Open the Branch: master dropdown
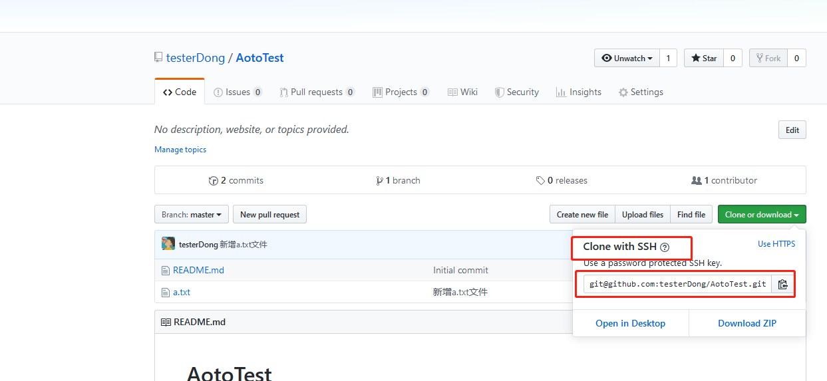The width and height of the screenshot is (827, 381). (x=192, y=214)
